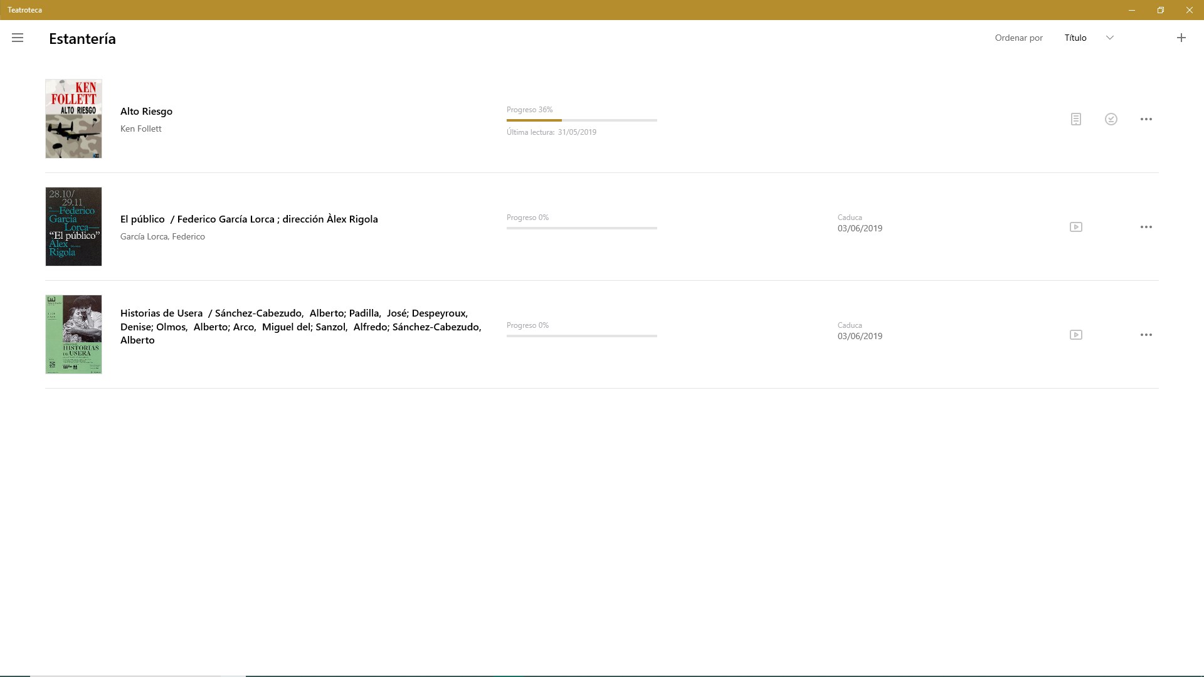Open the more options dots for Alto Riesgo

1146,119
